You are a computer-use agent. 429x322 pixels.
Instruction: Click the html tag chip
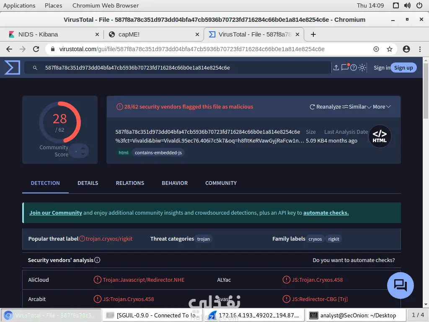124,153
